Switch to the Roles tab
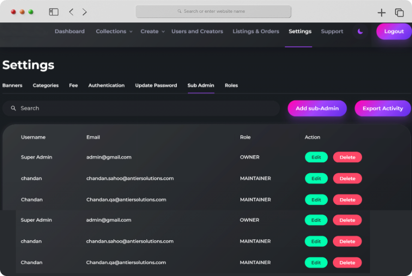 (x=231, y=85)
